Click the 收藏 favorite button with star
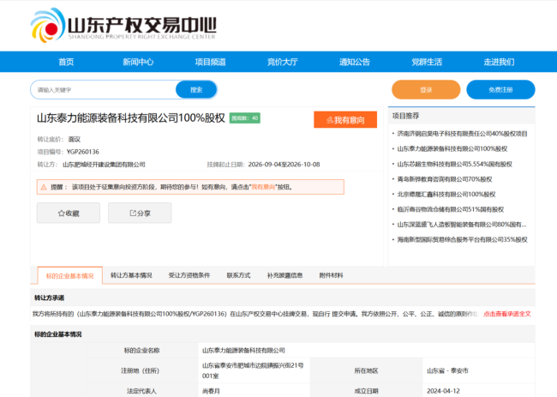Viewport: 557px width, 397px height. pos(69,213)
